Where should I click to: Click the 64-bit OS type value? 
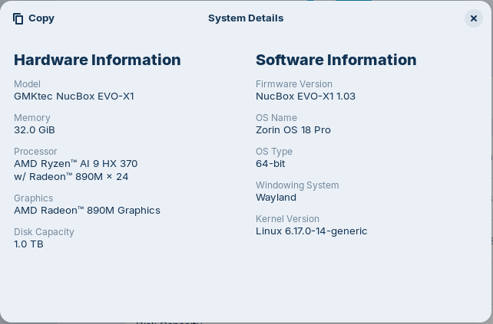[270, 164]
